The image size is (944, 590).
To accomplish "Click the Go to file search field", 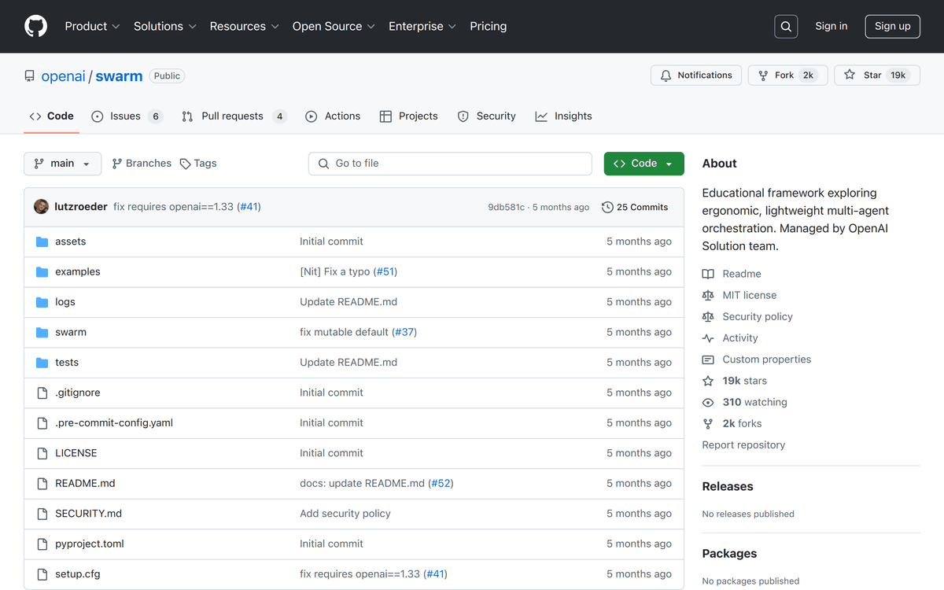I will coord(450,164).
